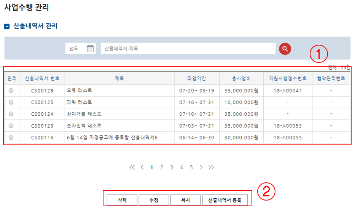Click the 산출내역서 등록 register button
355x207 pixels.
(224, 200)
